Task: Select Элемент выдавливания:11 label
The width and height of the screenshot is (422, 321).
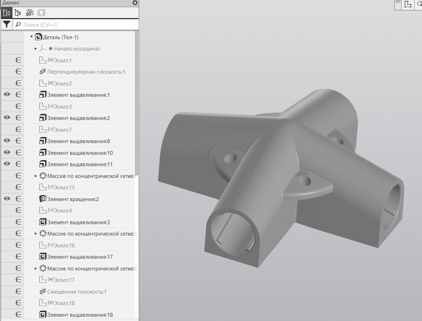Action: pos(80,164)
